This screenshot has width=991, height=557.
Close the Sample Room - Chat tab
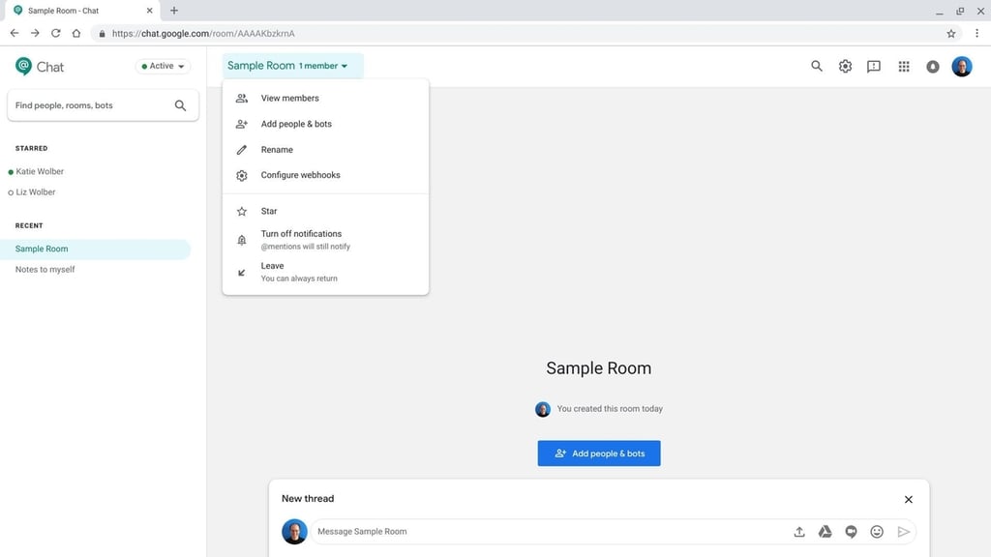pyautogui.click(x=149, y=11)
